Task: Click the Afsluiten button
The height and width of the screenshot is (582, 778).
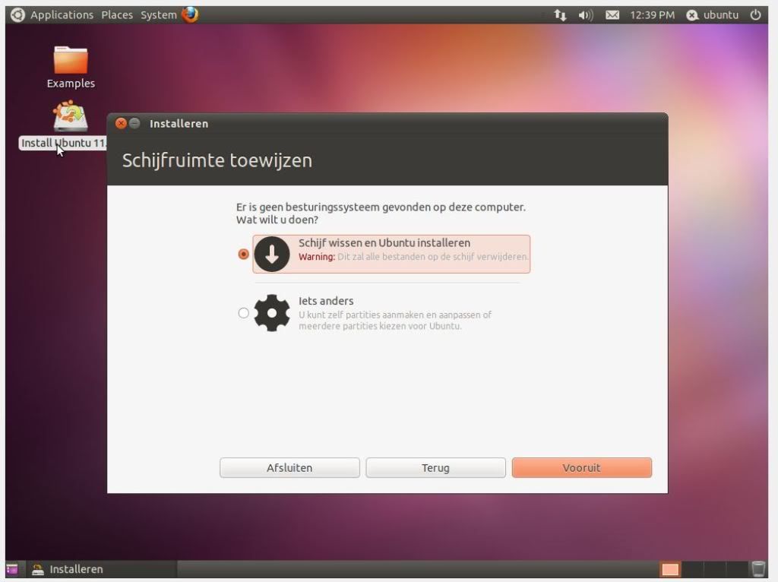Action: tap(289, 468)
